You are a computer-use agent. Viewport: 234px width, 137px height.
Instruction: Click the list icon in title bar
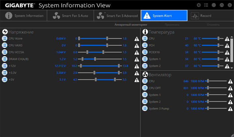click(206, 5)
